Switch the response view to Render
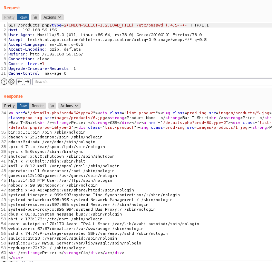272x262 pixels. 38,106
